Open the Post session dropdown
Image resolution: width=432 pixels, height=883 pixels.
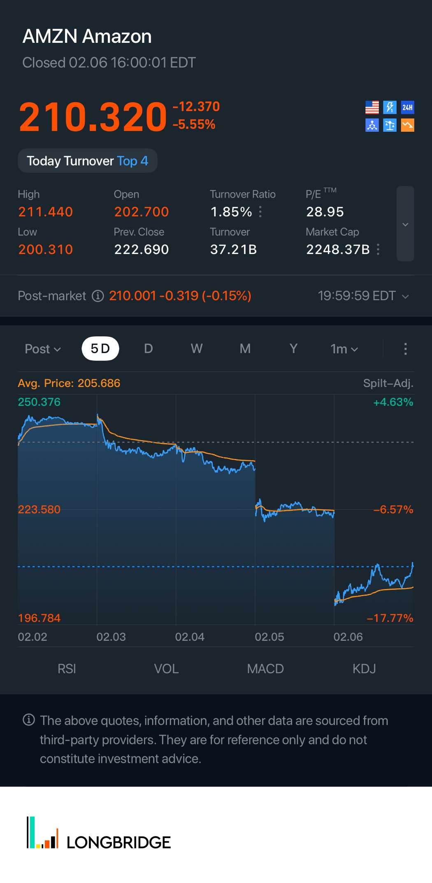coord(43,349)
